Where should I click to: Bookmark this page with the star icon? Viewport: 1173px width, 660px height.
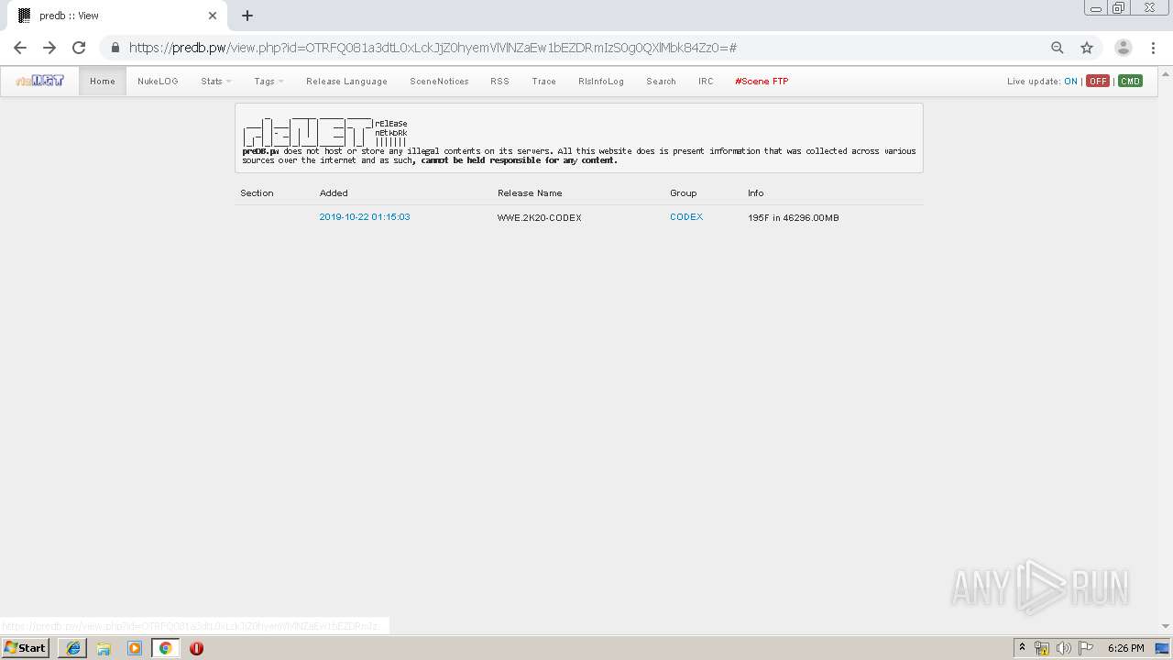point(1087,48)
